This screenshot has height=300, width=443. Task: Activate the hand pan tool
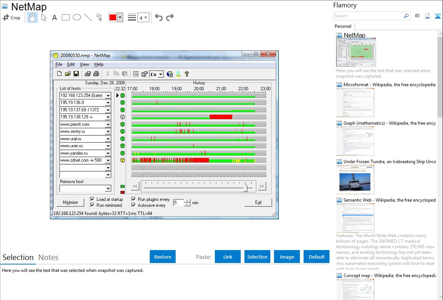(32, 17)
